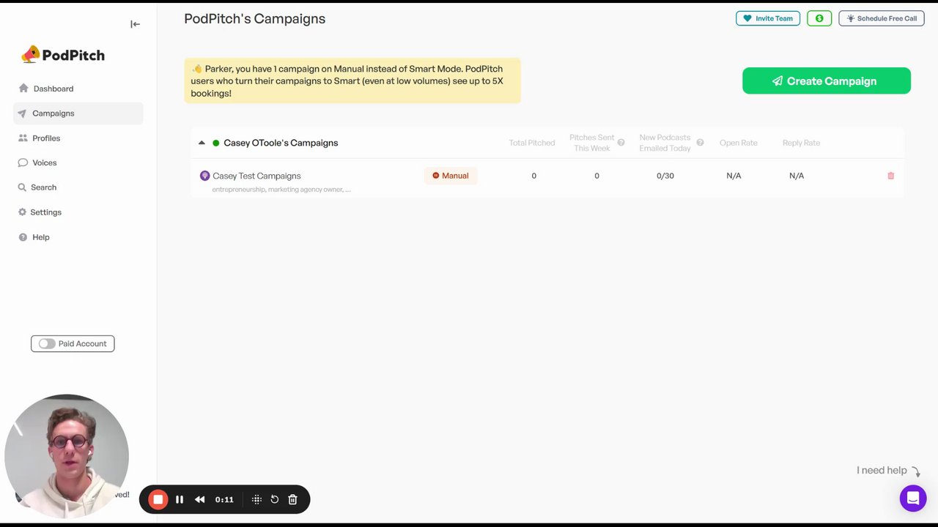Click Schedule Free Call button
The width and height of the screenshot is (938, 527).
pyautogui.click(x=881, y=18)
